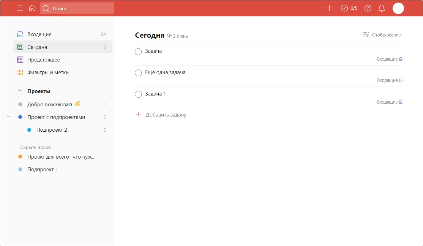
Task: Open the Подпроект 2 subproject
Action: tap(63, 130)
